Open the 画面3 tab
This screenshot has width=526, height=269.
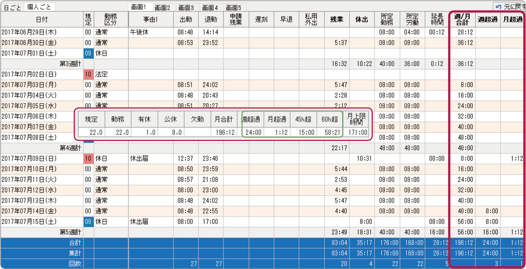pos(186,8)
